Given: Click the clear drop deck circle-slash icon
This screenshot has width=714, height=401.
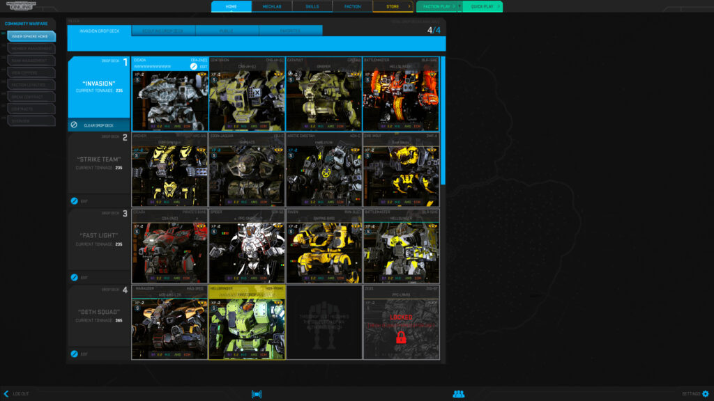Looking at the screenshot, I should (x=74, y=125).
